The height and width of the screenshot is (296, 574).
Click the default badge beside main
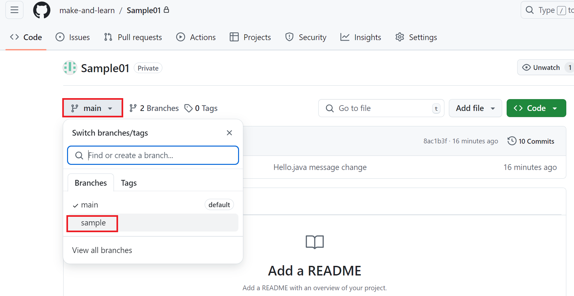coord(219,205)
